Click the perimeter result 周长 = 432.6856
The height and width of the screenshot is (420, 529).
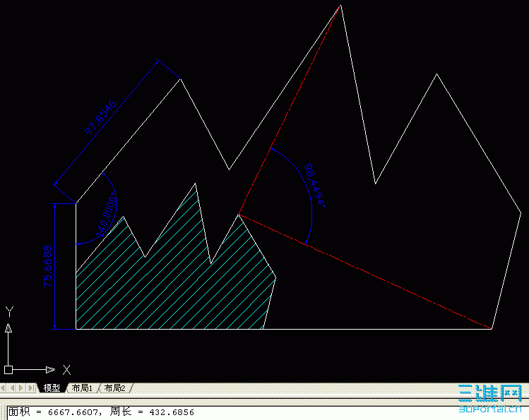pos(152,412)
